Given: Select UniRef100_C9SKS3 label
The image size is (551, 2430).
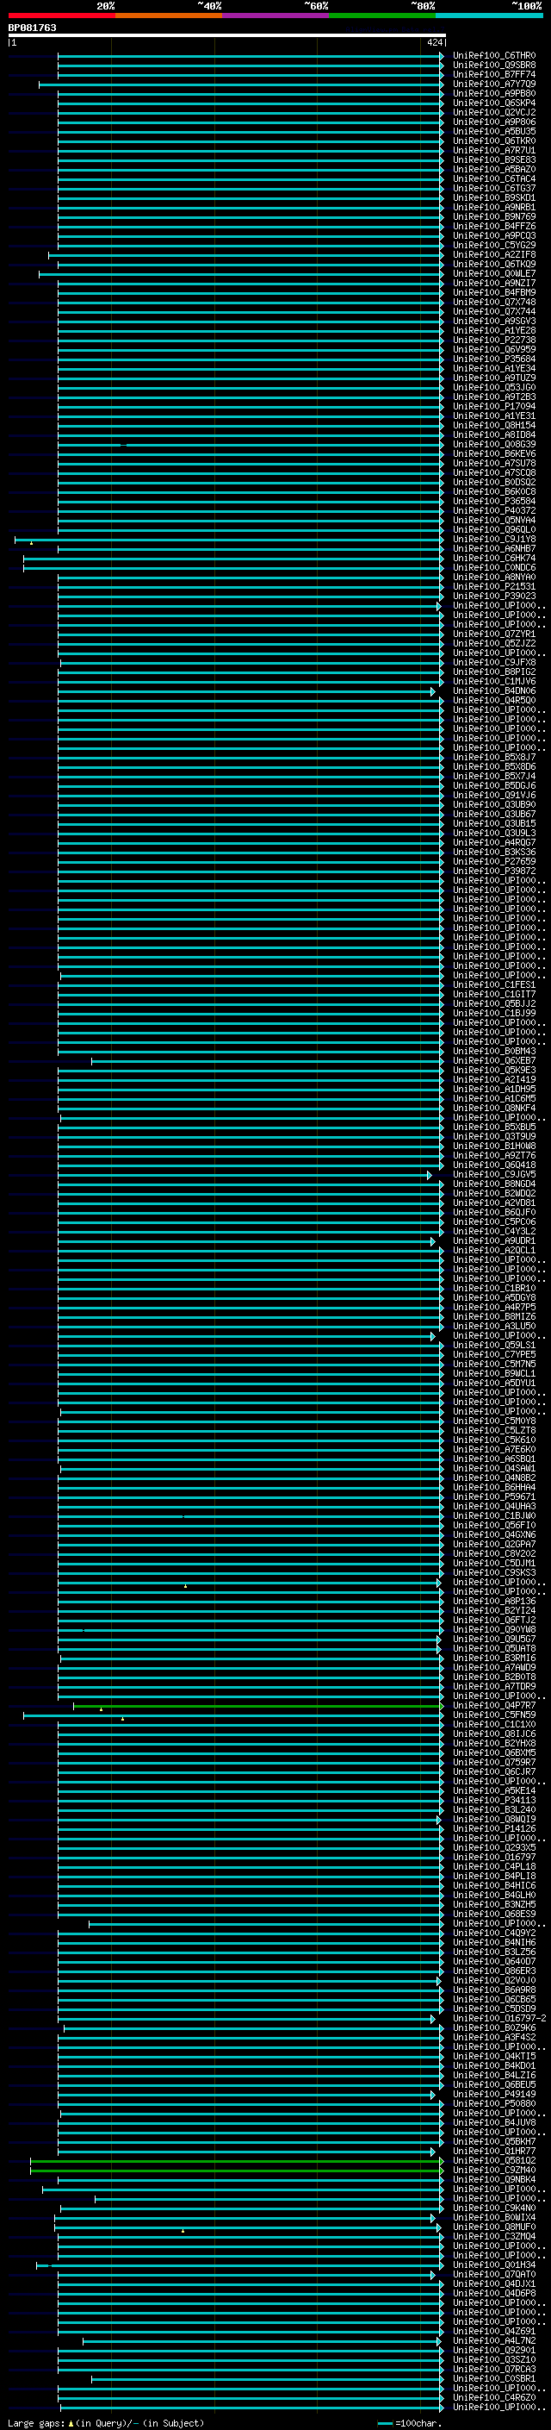Looking at the screenshot, I should 493,1572.
